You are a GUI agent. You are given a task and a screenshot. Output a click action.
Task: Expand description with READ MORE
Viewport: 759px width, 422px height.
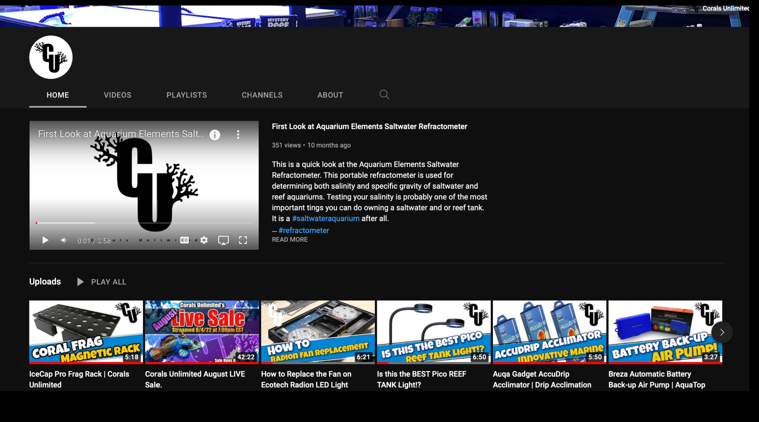[290, 239]
